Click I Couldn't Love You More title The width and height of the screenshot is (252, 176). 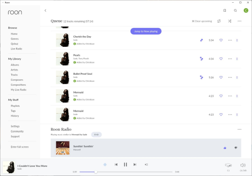tap(33, 166)
